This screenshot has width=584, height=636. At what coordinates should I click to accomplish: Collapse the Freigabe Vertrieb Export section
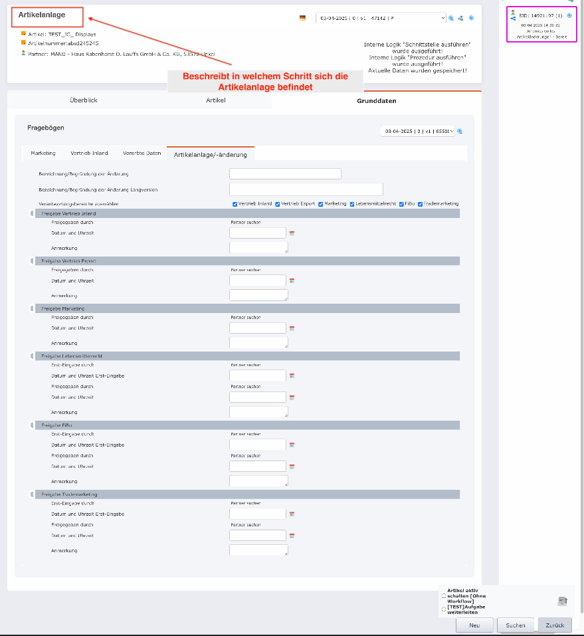pyautogui.click(x=33, y=261)
